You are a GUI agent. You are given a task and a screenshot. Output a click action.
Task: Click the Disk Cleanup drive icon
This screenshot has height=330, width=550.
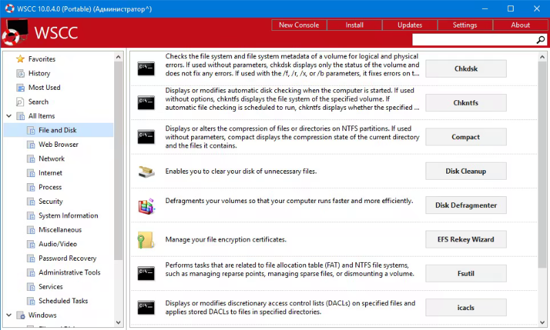146,172
